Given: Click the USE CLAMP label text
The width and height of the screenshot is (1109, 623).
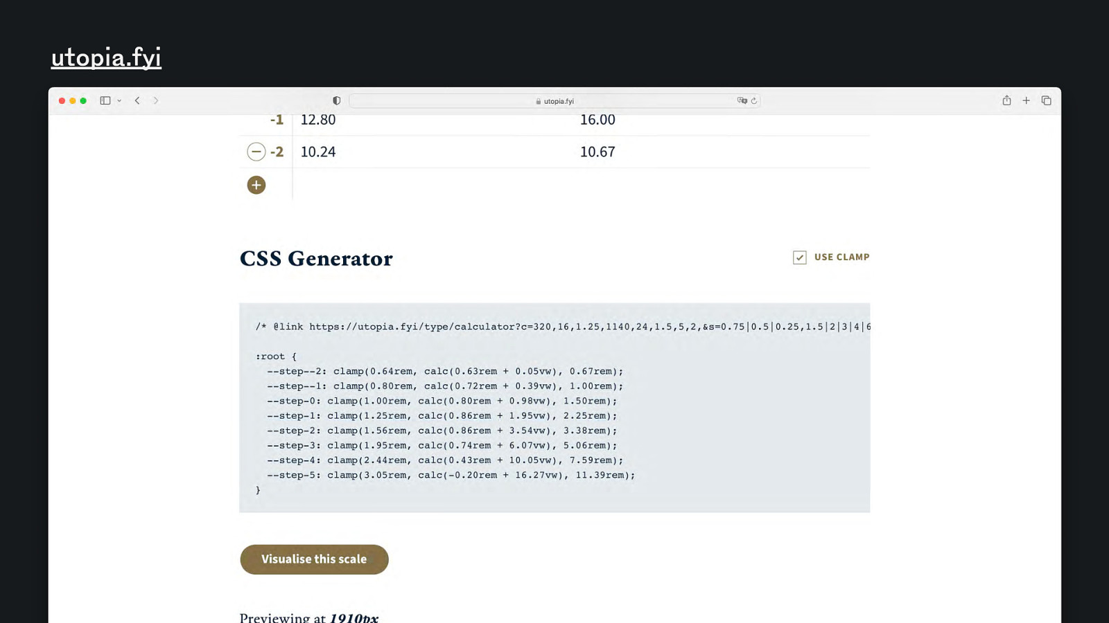Looking at the screenshot, I should [x=841, y=257].
